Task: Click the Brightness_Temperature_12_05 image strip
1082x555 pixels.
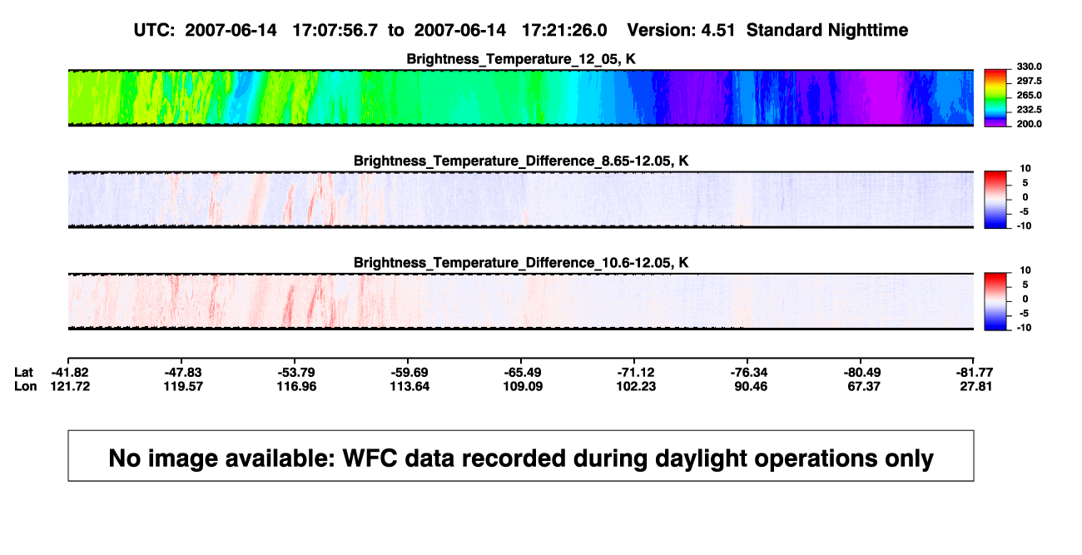Action: pos(521,98)
